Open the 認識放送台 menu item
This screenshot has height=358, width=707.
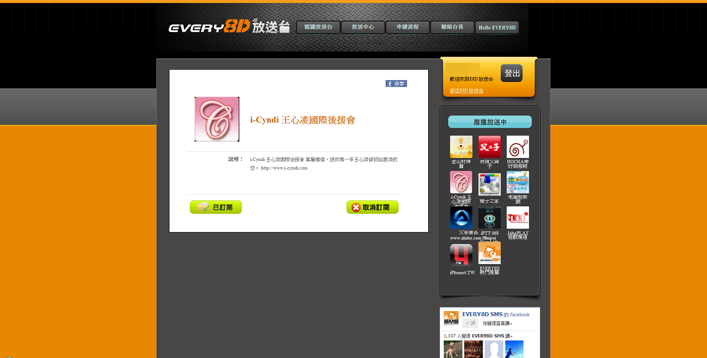[318, 27]
